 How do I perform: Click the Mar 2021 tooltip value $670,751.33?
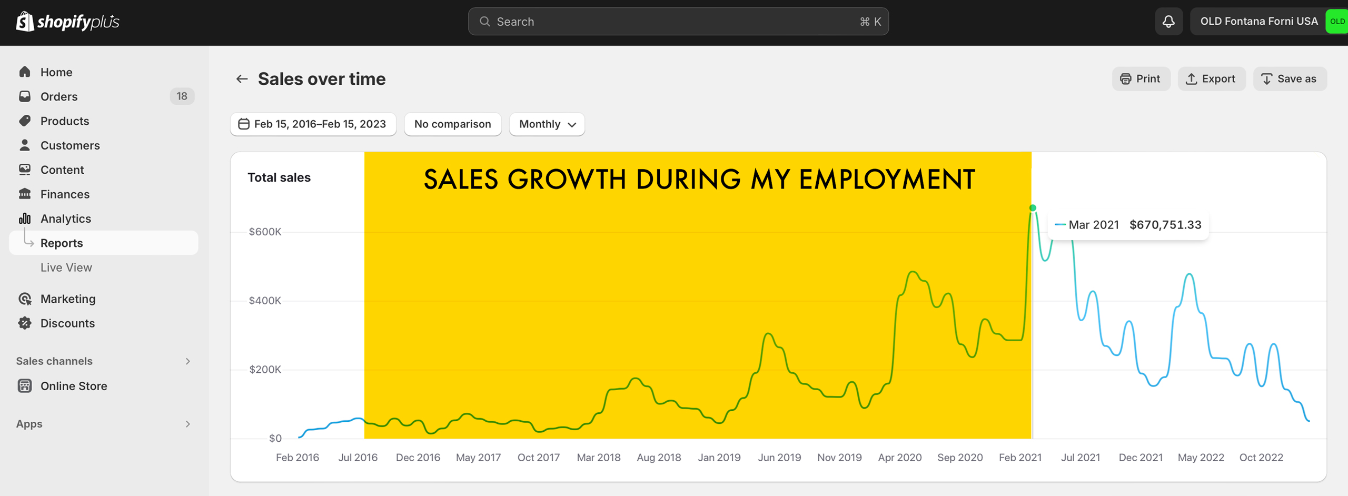click(1165, 225)
